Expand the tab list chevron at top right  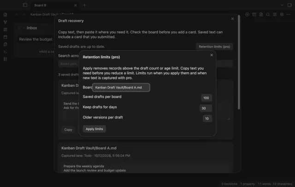click(282, 5)
